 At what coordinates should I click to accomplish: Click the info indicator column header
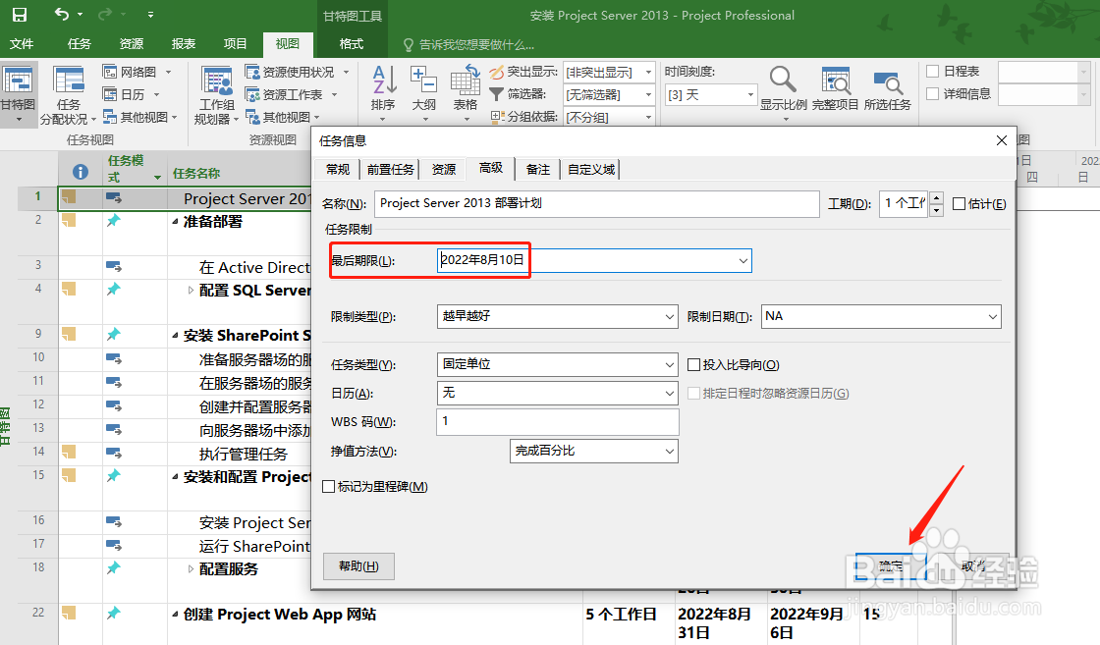81,171
